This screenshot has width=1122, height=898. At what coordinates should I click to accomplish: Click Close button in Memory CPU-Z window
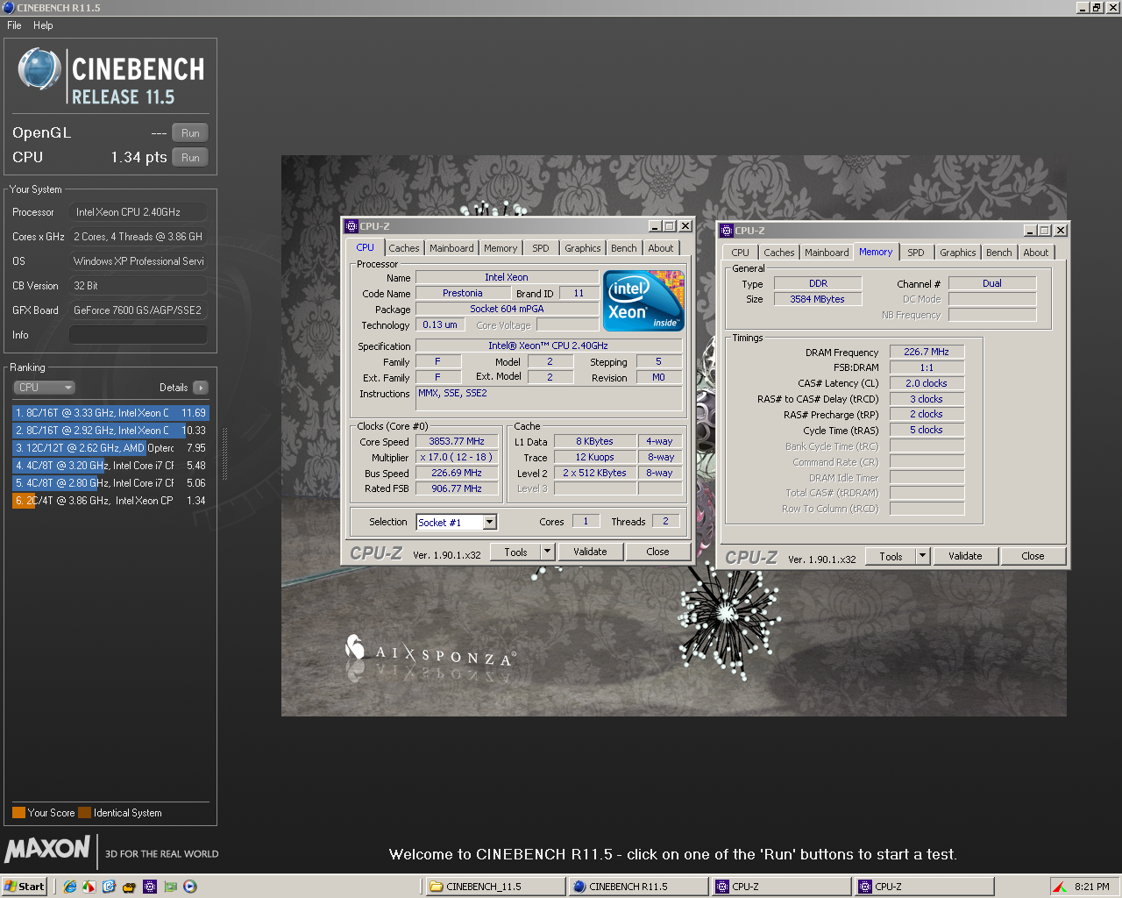tap(1033, 556)
